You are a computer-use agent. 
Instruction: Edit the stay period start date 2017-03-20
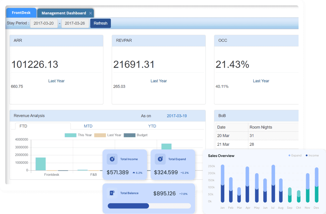click(44, 23)
